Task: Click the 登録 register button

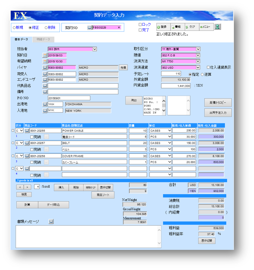Action: click(x=163, y=27)
